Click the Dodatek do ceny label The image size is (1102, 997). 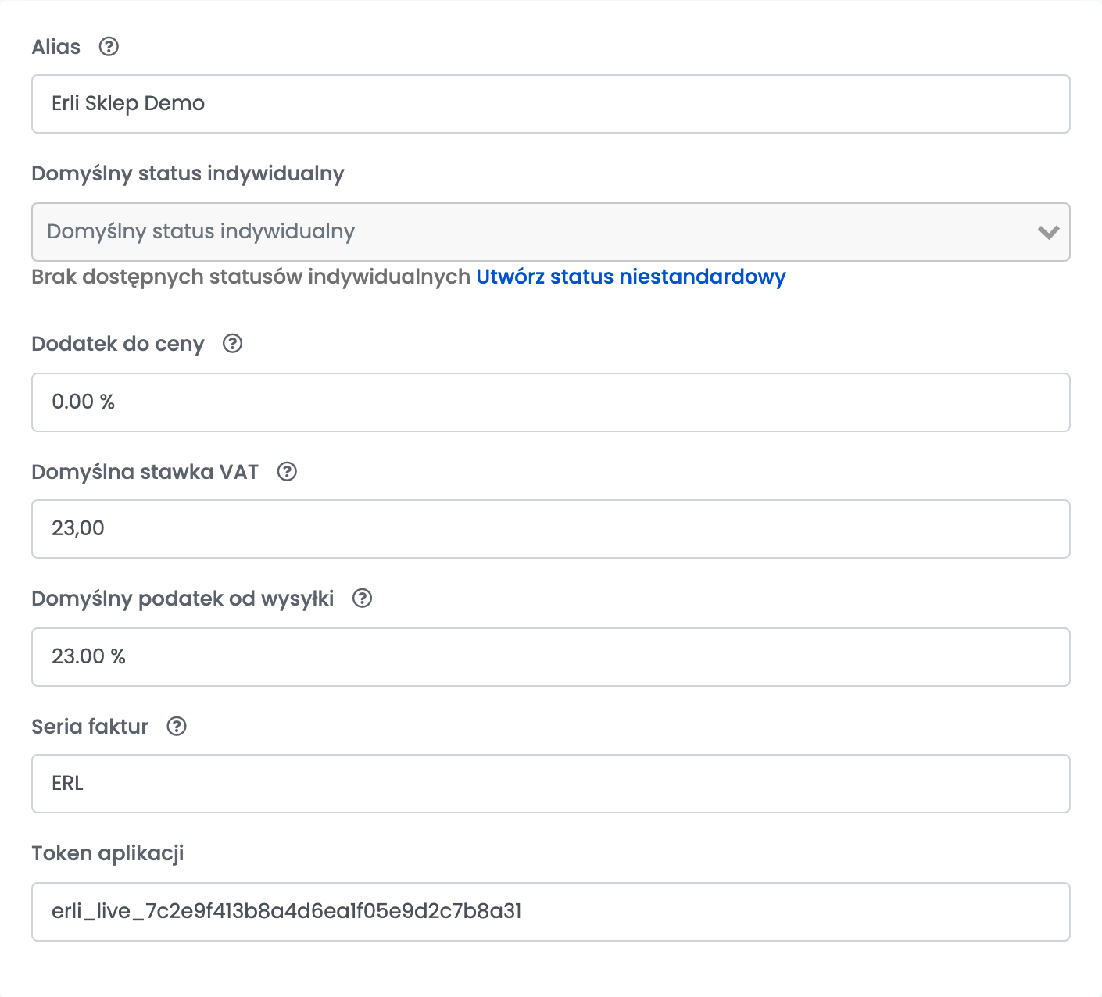pyautogui.click(x=118, y=344)
